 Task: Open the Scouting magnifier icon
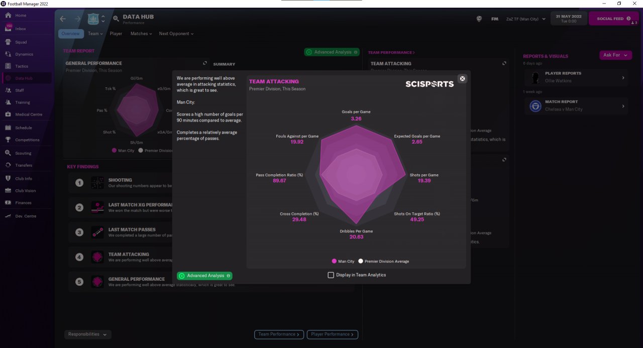pos(8,153)
